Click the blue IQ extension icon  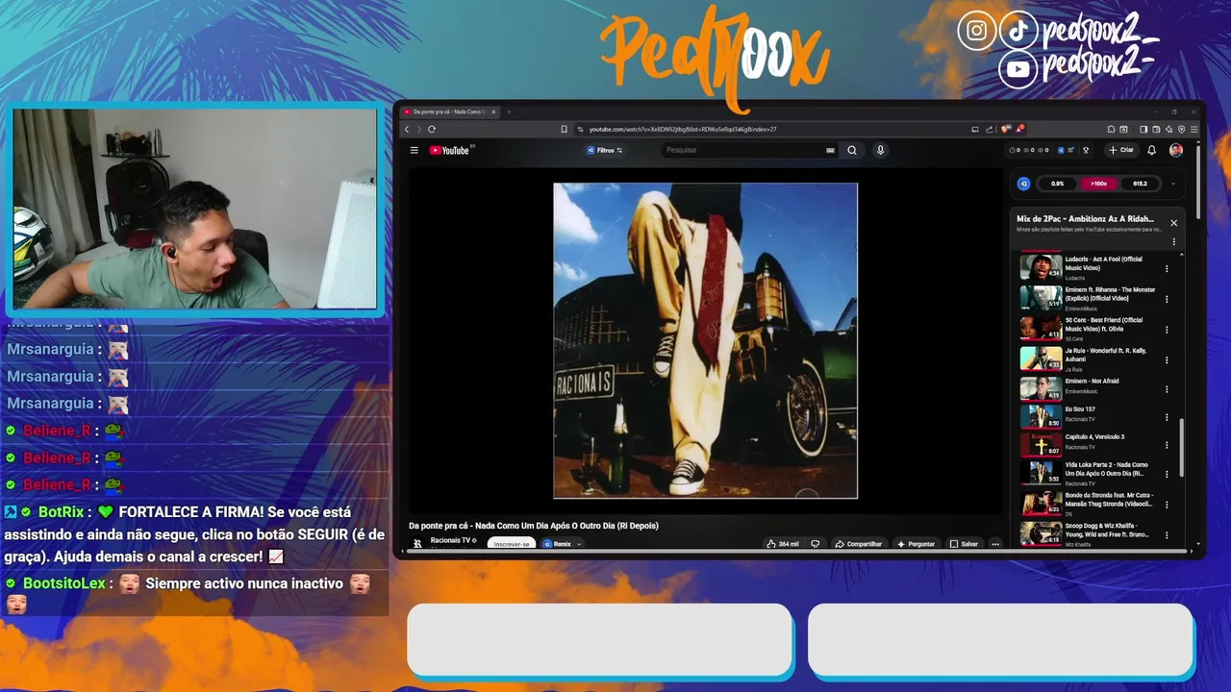(1024, 184)
